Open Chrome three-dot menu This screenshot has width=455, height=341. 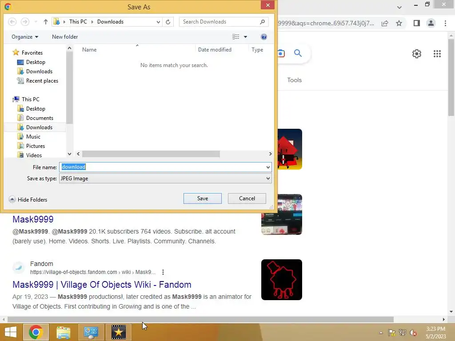click(x=445, y=23)
